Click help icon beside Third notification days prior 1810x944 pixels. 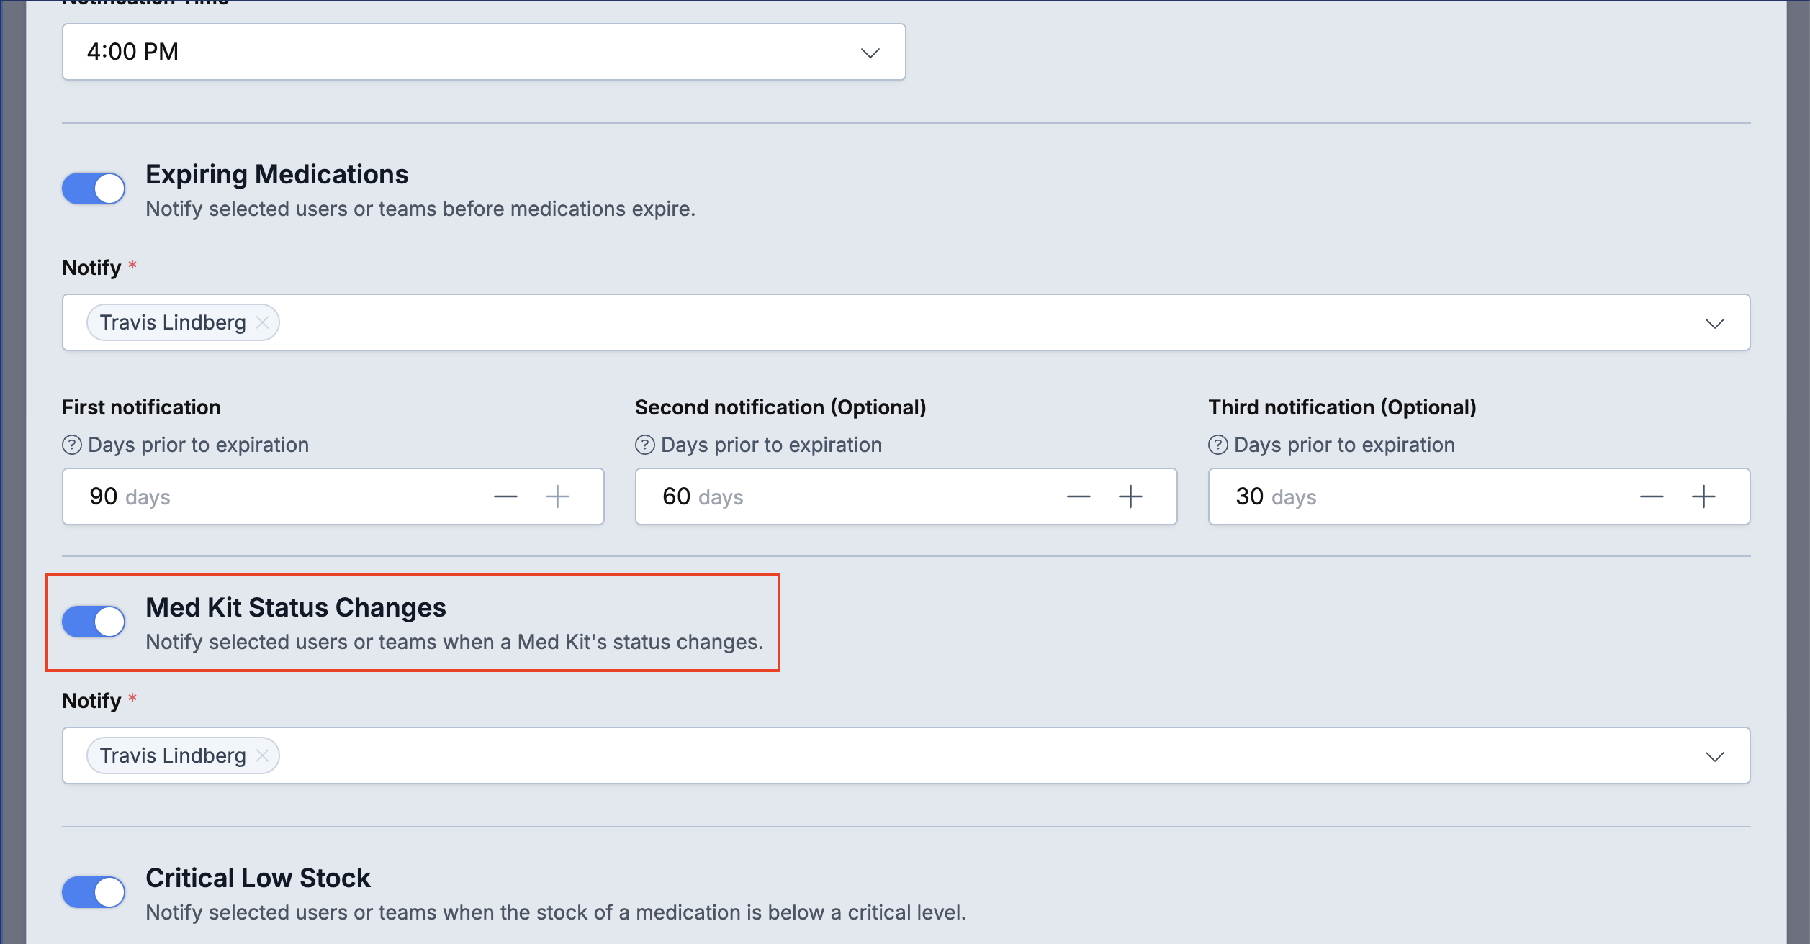tap(1218, 445)
